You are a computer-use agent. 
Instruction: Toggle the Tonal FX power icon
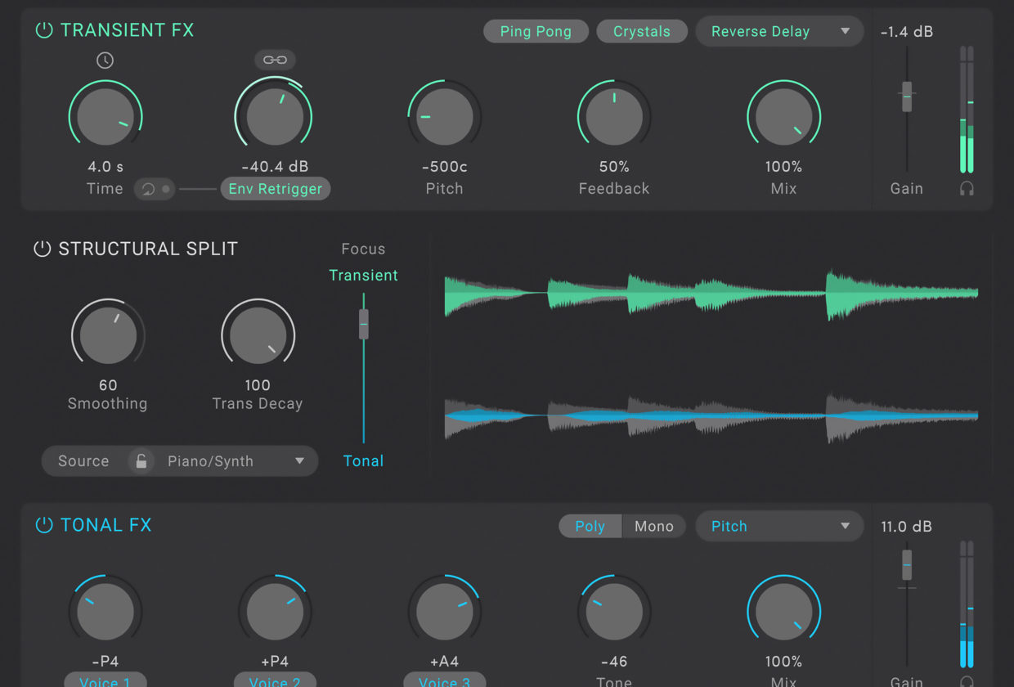click(x=43, y=525)
